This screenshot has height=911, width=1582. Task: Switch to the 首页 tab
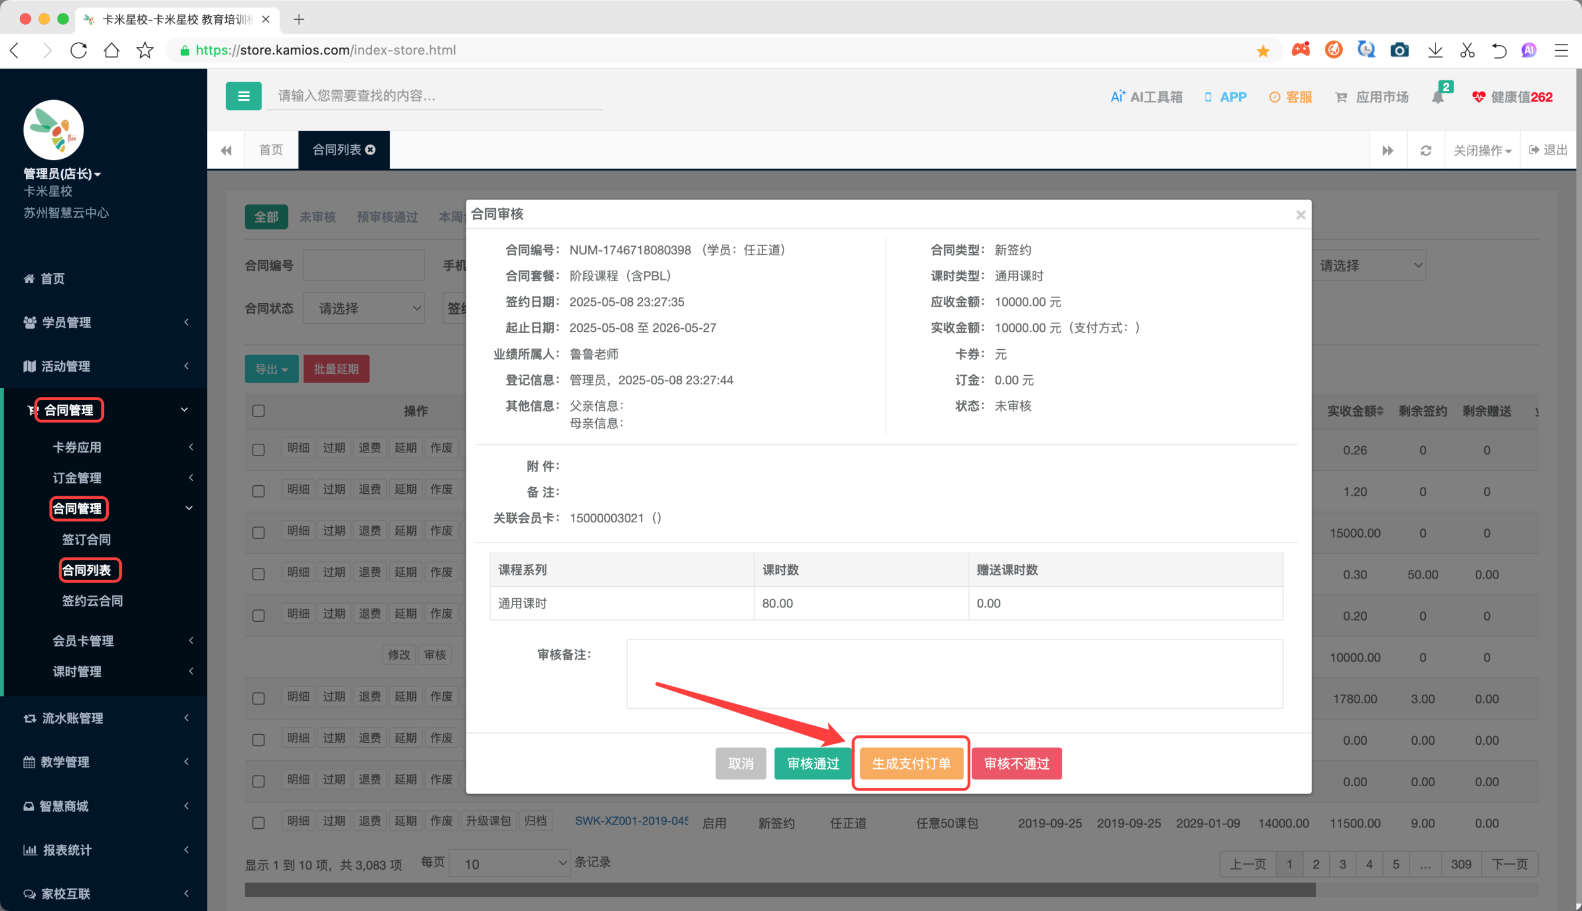(x=271, y=150)
